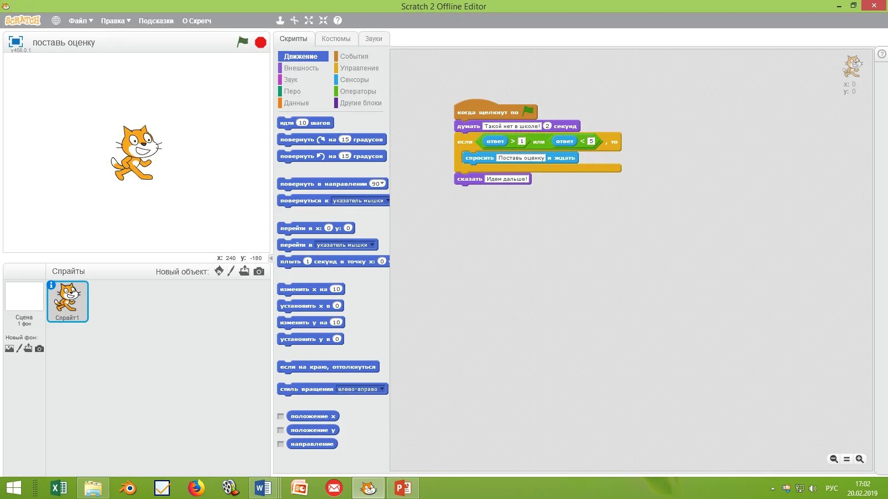Select the Delete scissors tool
This screenshot has height=499, width=888.
point(294,21)
